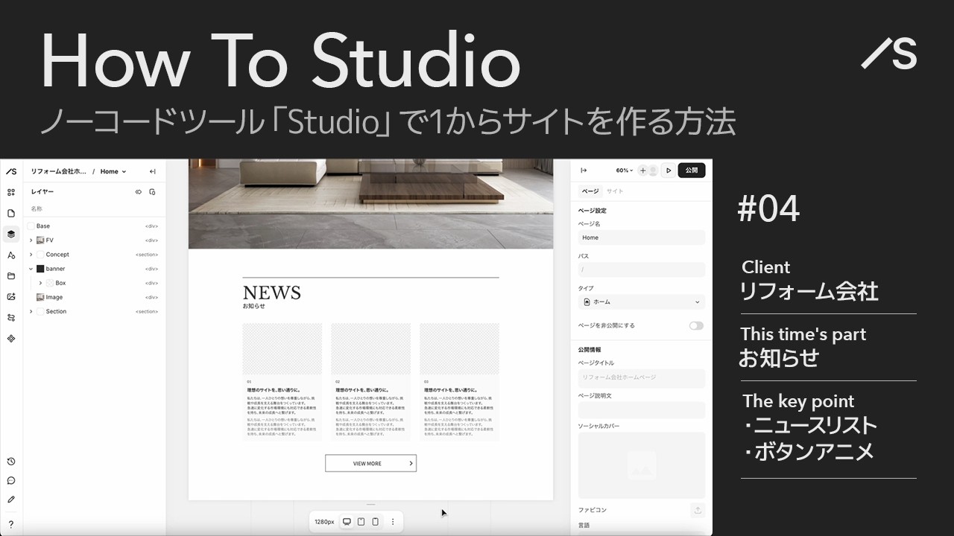Screen dimensions: 954x536
Task: Expand the FV layer
Action: (31, 240)
